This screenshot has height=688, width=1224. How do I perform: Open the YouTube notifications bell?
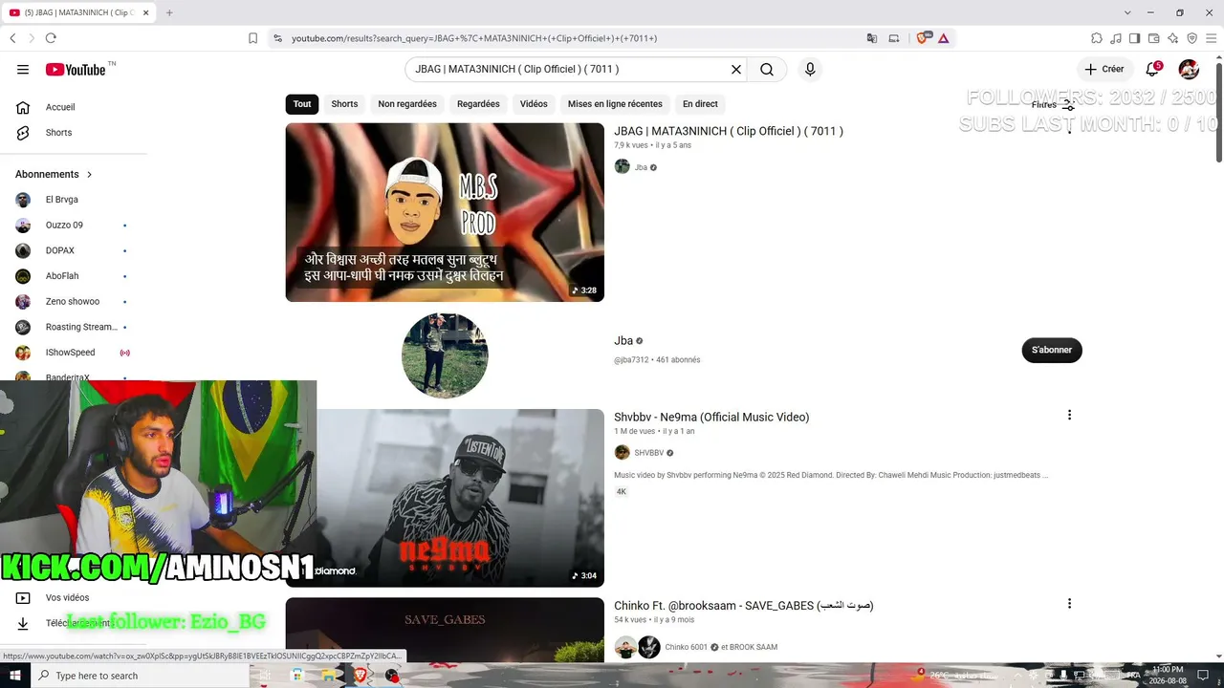coord(1153,70)
